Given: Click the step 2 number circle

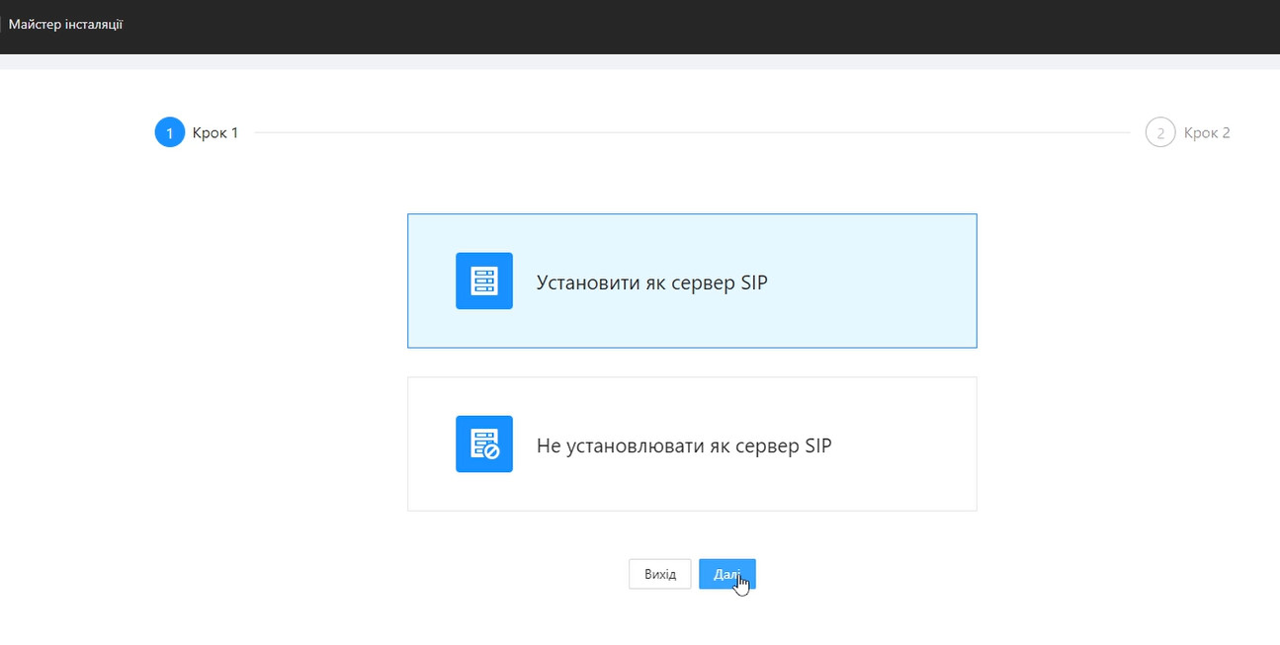Looking at the screenshot, I should coord(1159,132).
